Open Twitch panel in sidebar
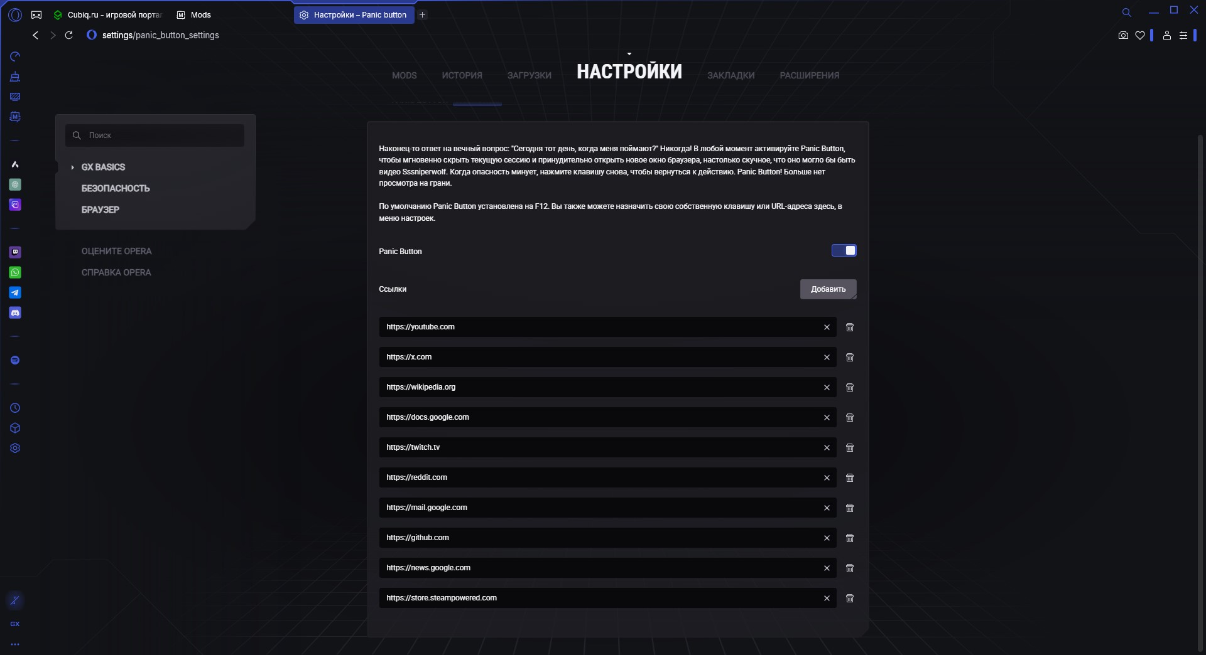Image resolution: width=1206 pixels, height=655 pixels. click(x=15, y=252)
